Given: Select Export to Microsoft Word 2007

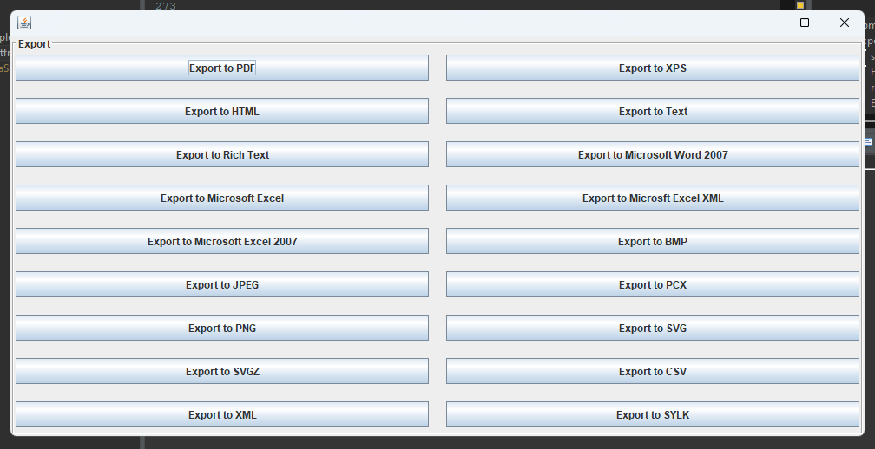Looking at the screenshot, I should pyautogui.click(x=653, y=154).
